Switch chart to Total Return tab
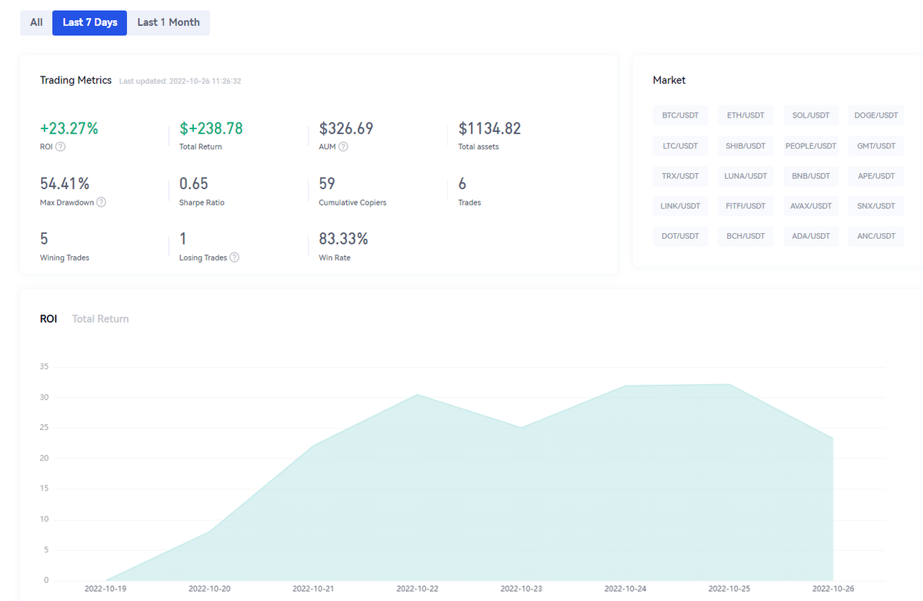This screenshot has height=601, width=923. pyautogui.click(x=100, y=319)
